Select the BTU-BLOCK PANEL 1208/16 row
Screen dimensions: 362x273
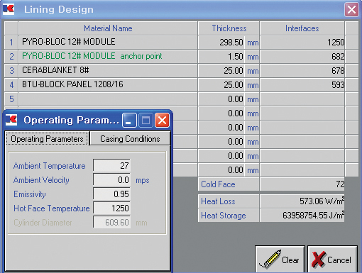(x=108, y=84)
